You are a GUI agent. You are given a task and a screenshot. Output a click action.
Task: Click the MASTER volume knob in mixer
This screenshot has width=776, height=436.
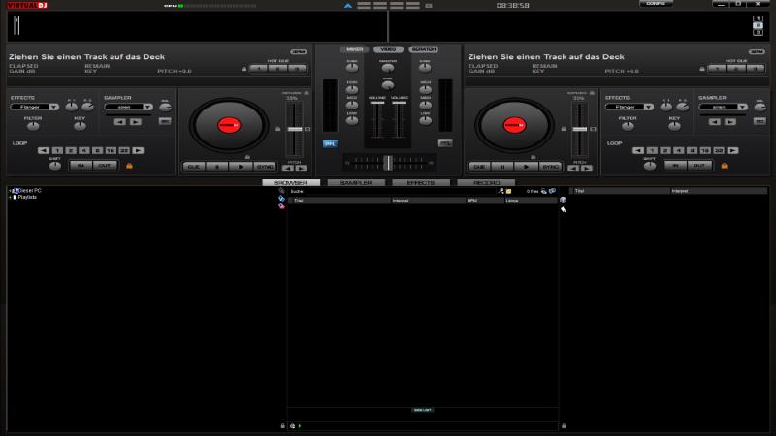point(388,69)
